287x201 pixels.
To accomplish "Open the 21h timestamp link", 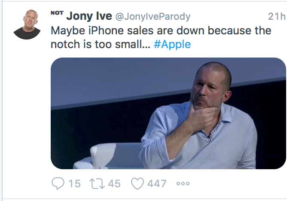I will click(276, 17).
